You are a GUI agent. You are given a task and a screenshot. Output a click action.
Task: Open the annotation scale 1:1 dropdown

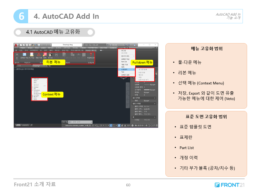coord(129,125)
